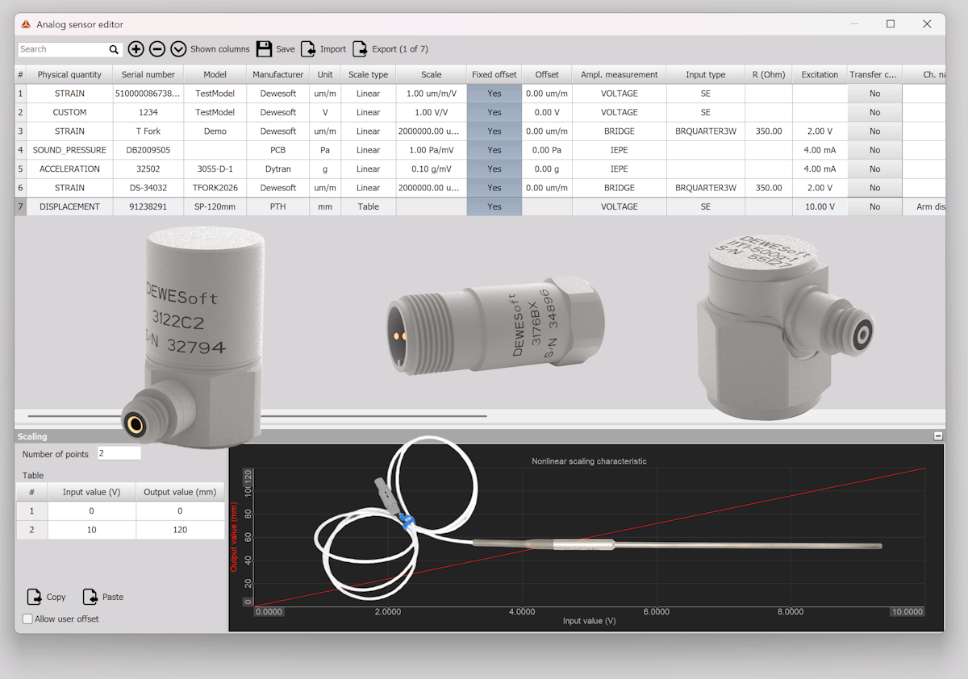Copy the scaling table values
Image resolution: width=968 pixels, height=679 pixels.
(x=46, y=597)
